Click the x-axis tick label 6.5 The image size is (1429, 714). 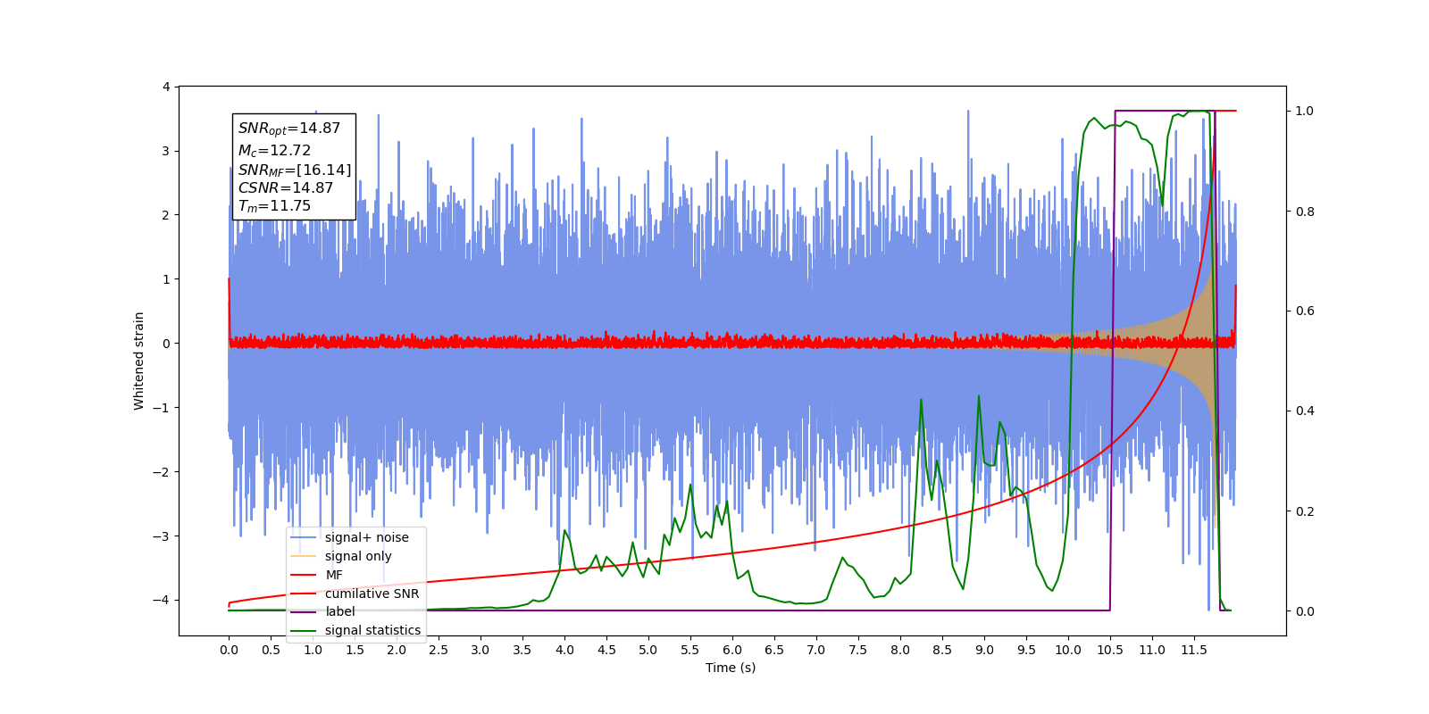coord(774,650)
